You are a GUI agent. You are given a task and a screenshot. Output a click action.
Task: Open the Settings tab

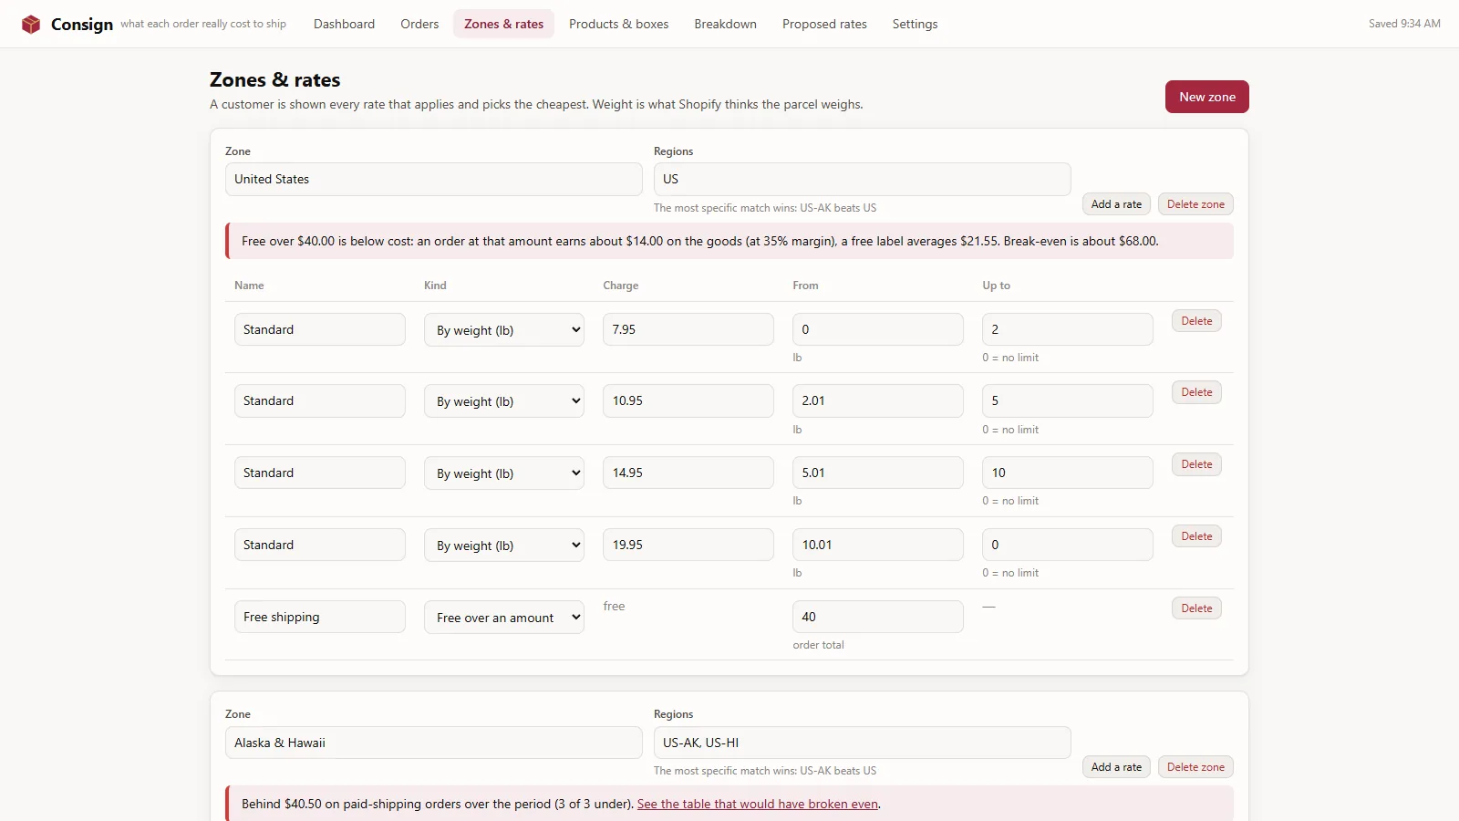pos(915,24)
